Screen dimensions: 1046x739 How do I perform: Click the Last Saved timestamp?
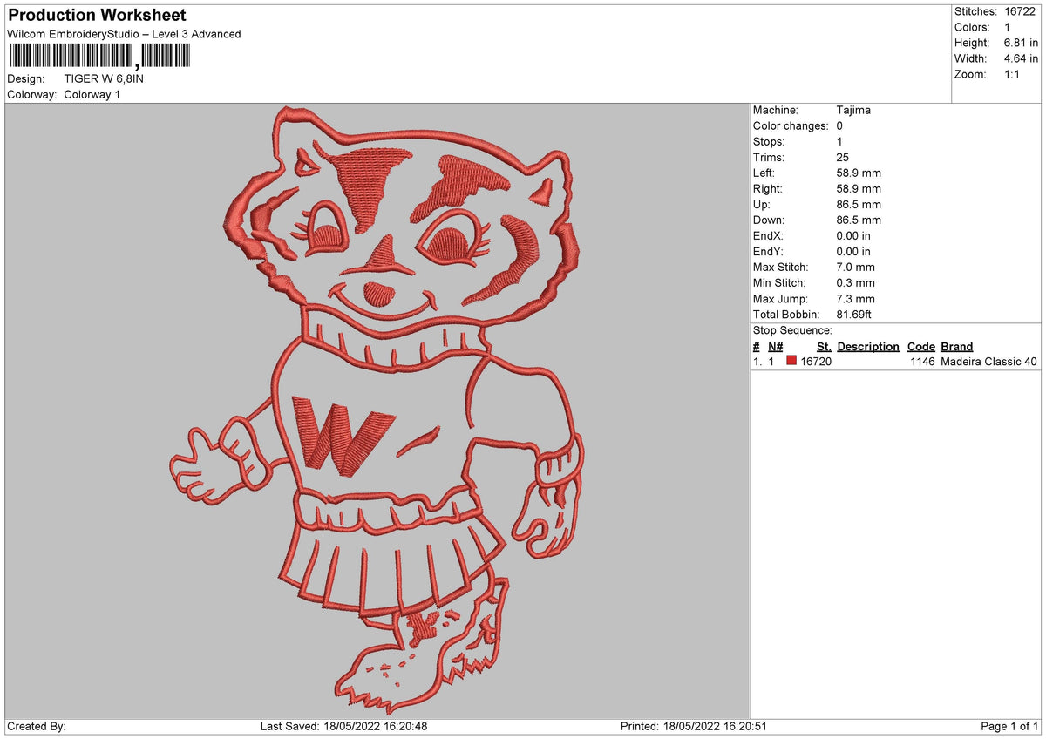click(x=343, y=727)
